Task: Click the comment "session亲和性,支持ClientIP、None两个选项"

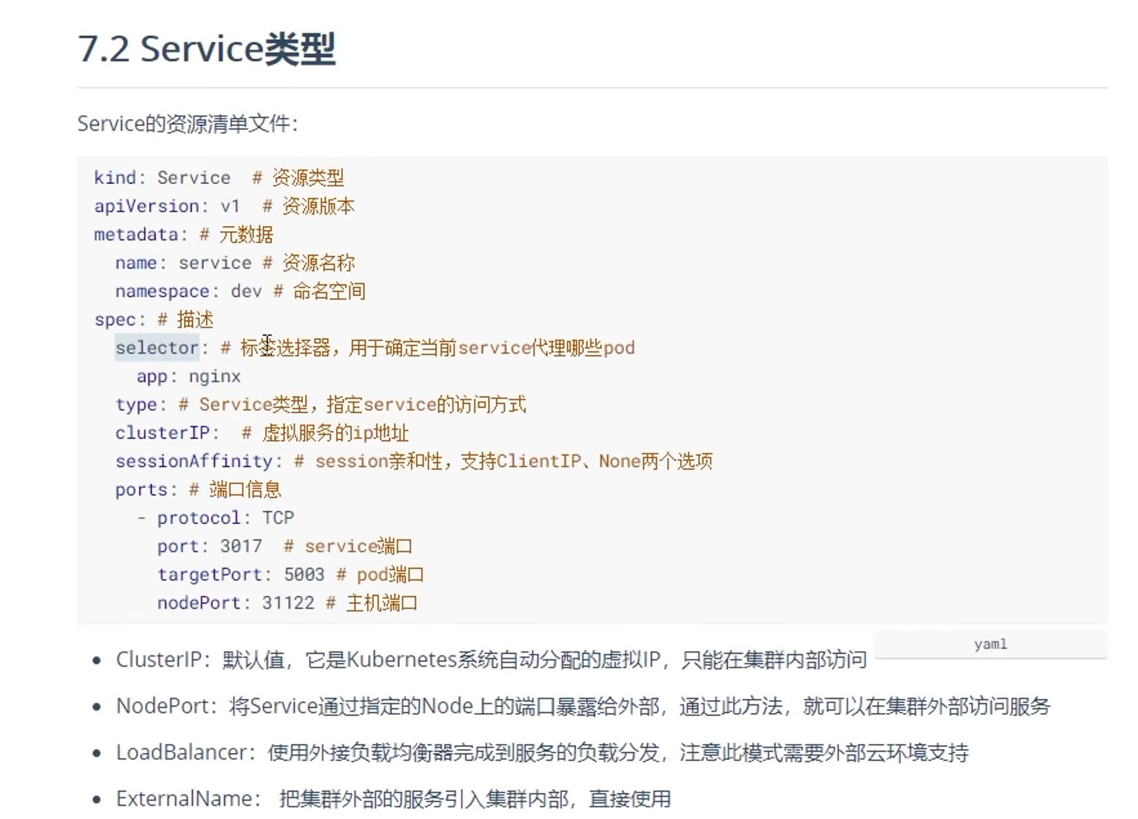Action: [514, 461]
